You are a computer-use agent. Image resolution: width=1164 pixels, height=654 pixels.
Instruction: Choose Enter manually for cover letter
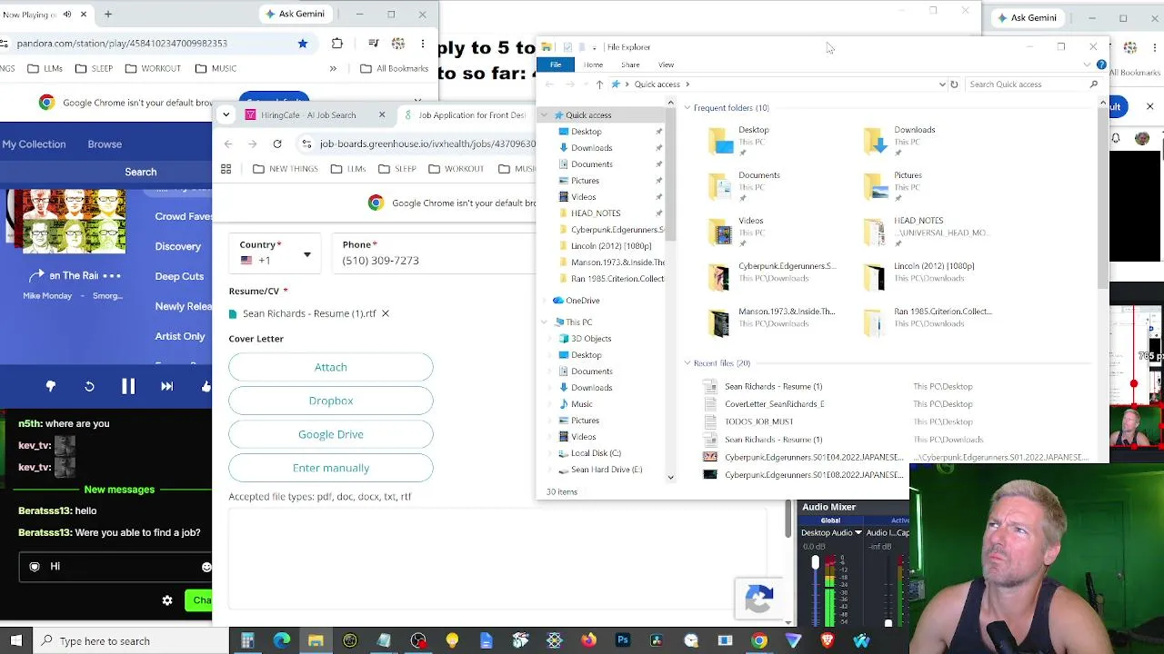click(x=331, y=468)
